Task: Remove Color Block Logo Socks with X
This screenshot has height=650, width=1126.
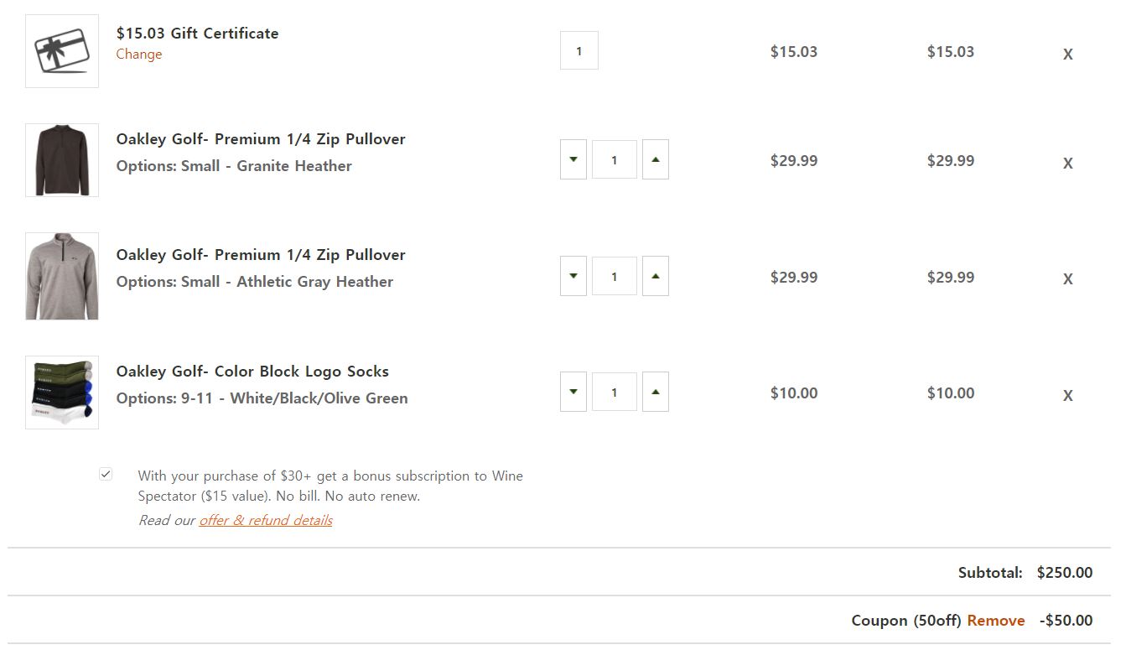Action: (x=1067, y=396)
